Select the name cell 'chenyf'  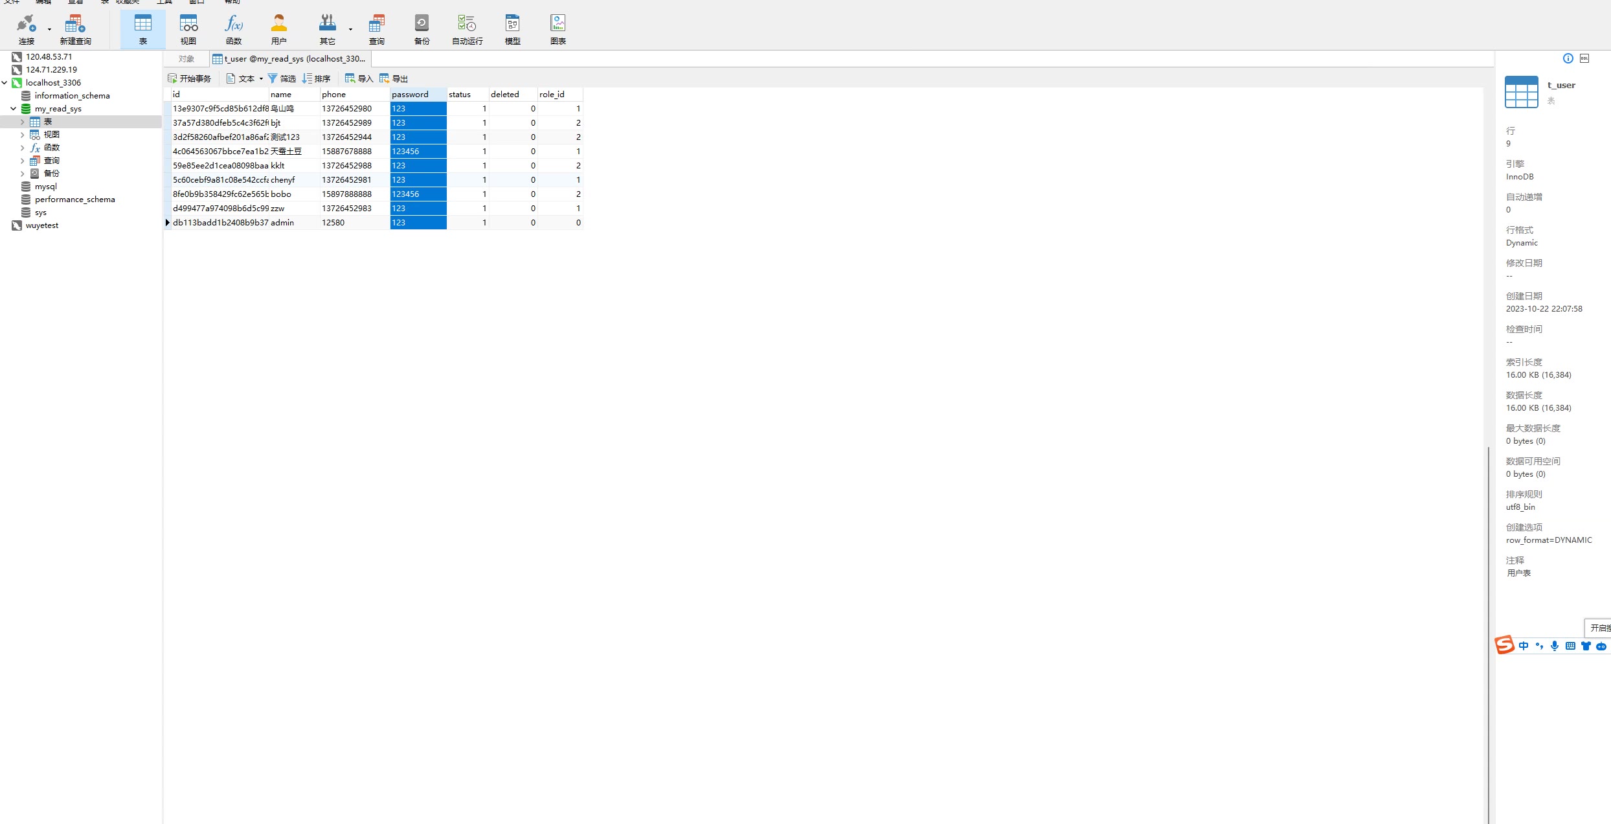[295, 180]
